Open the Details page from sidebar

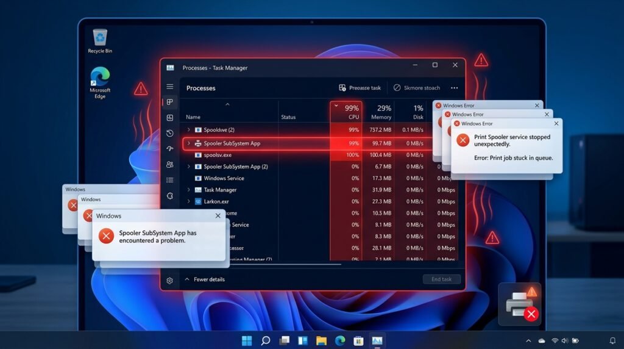pyautogui.click(x=170, y=180)
